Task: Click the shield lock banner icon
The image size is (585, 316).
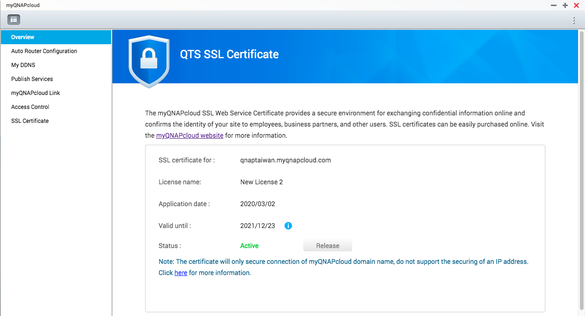Action: pos(149,60)
